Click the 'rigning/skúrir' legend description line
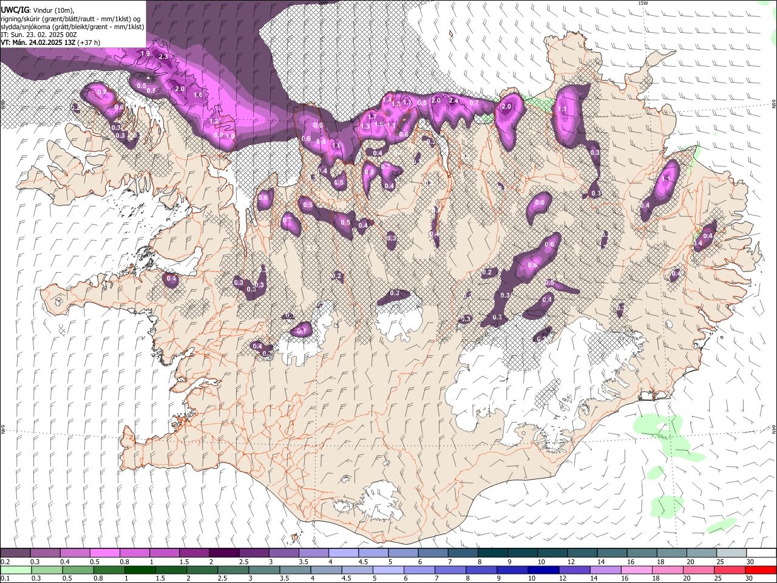777x583 pixels. pyautogui.click(x=71, y=19)
